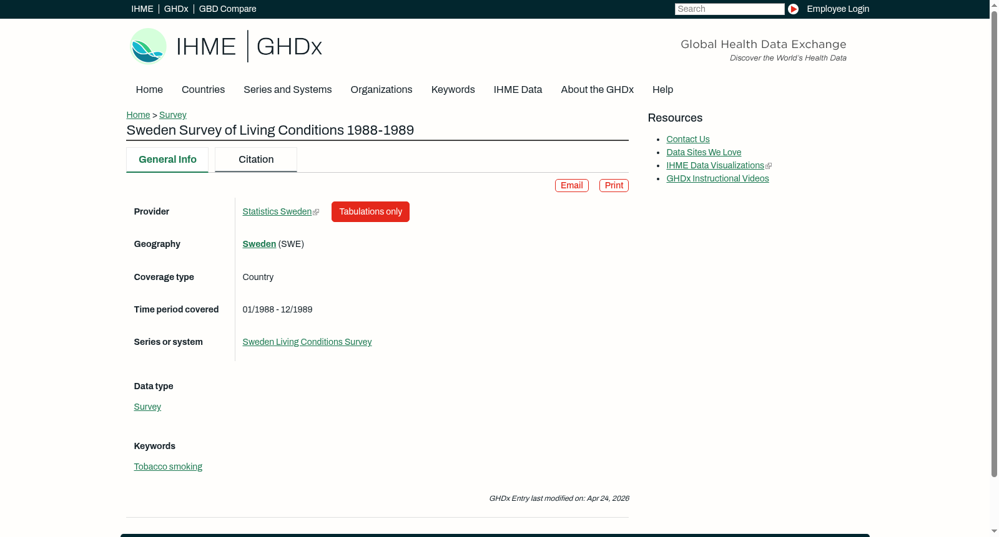This screenshot has height=537, width=999.
Task: Click Home in the breadcrumb
Action: 138,115
